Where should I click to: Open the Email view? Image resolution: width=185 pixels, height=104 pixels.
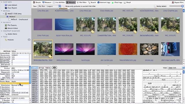click(x=127, y=2)
